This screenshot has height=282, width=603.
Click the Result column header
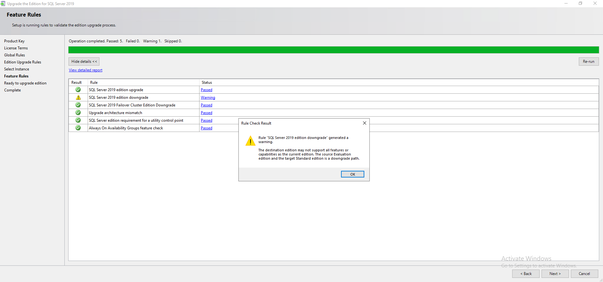click(x=78, y=83)
